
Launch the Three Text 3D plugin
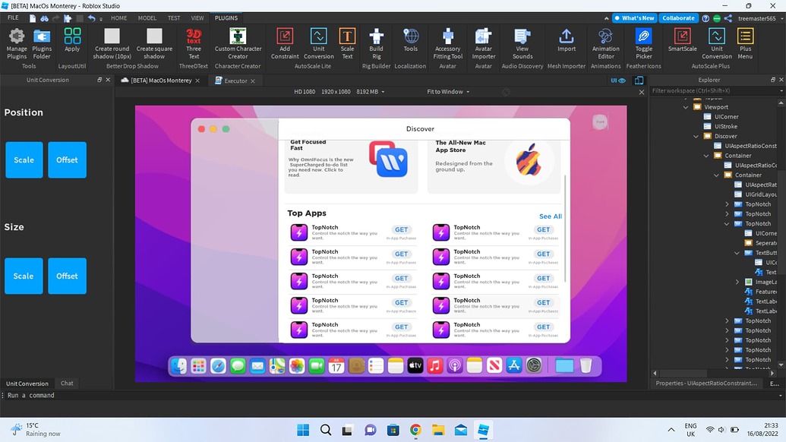(x=194, y=43)
